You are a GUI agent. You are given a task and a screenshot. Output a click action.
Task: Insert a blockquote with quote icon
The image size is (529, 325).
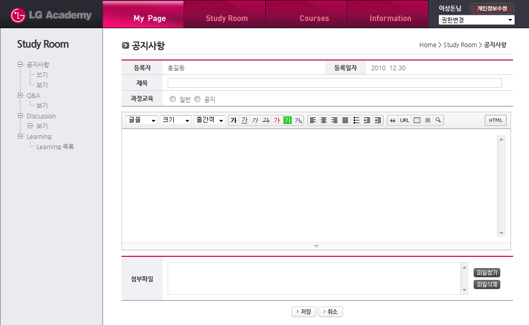point(393,120)
